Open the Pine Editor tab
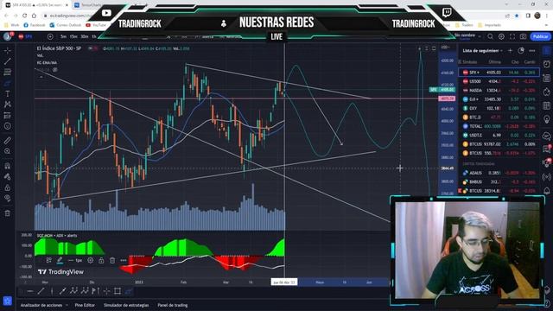The width and height of the screenshot is (553, 311). coord(85,305)
